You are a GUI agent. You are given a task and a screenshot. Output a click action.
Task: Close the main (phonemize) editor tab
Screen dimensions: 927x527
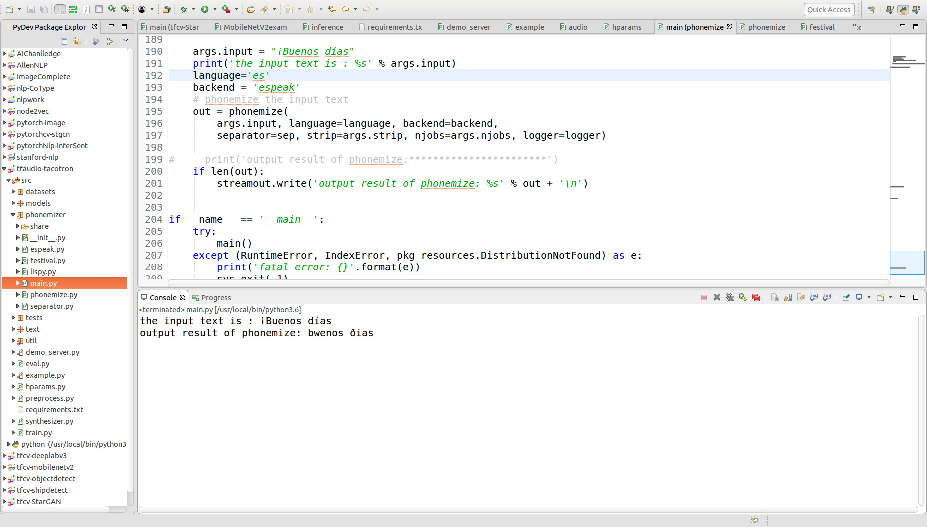click(730, 27)
